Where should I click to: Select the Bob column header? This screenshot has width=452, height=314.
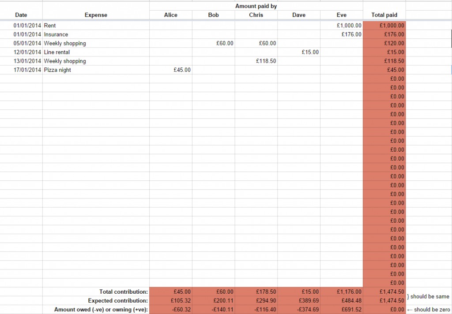pyautogui.click(x=213, y=15)
